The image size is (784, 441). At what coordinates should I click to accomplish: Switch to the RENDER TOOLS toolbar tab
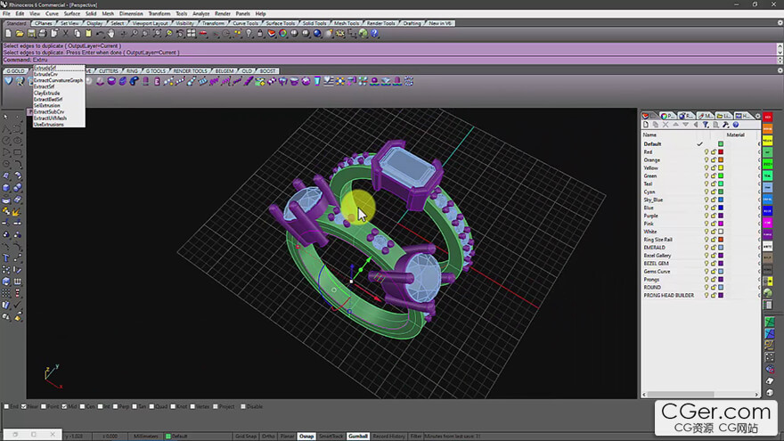190,71
